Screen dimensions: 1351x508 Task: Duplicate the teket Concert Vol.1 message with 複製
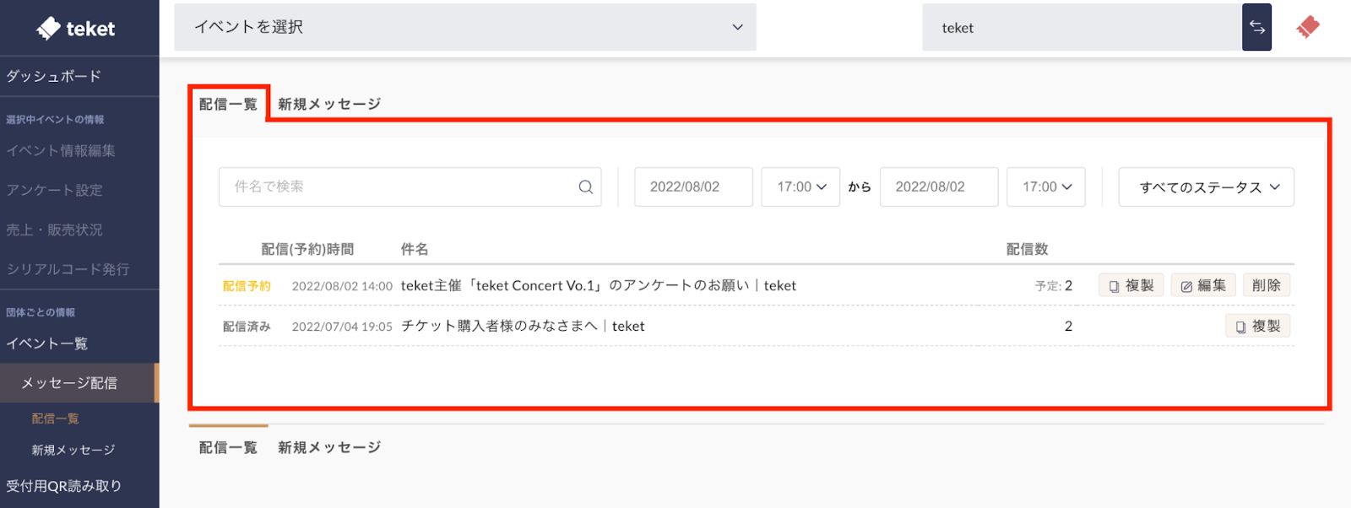point(1131,286)
